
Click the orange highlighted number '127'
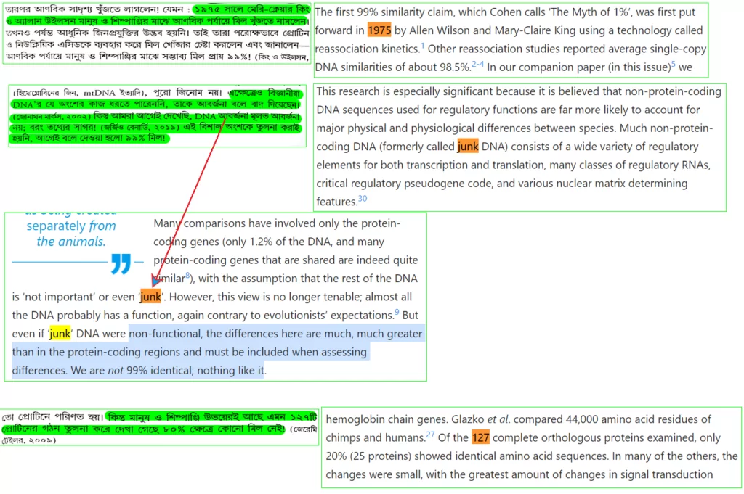click(x=480, y=437)
